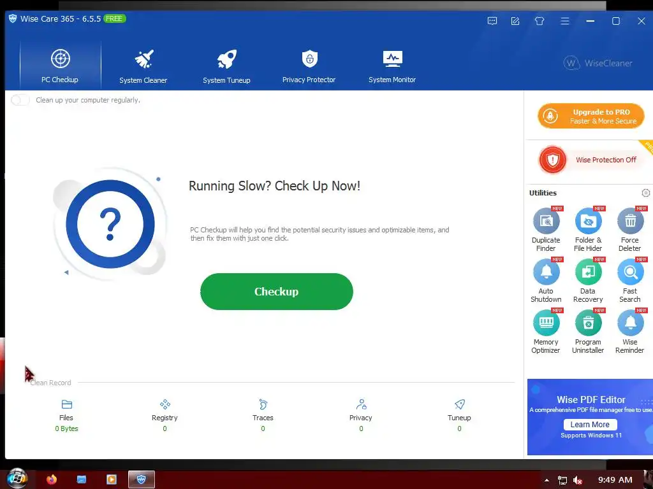This screenshot has width=653, height=489.
Task: Open the hamburger main menu
Action: tap(565, 21)
